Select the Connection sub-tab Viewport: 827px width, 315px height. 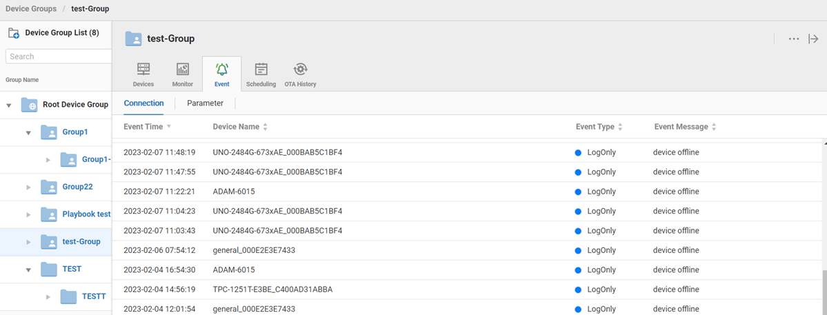click(x=143, y=103)
